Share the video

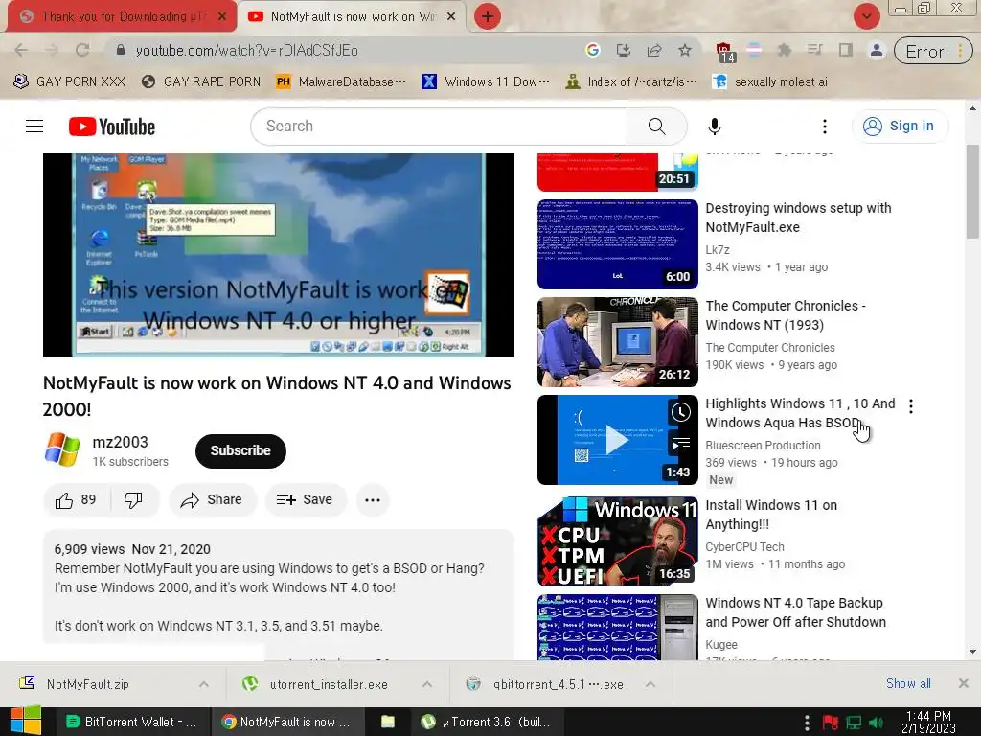[212, 499]
